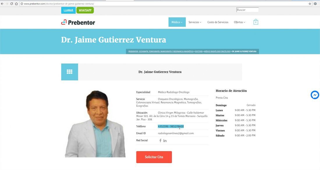Expand the Médico dropdown menu
The height and width of the screenshot is (170, 320).
pos(177,22)
